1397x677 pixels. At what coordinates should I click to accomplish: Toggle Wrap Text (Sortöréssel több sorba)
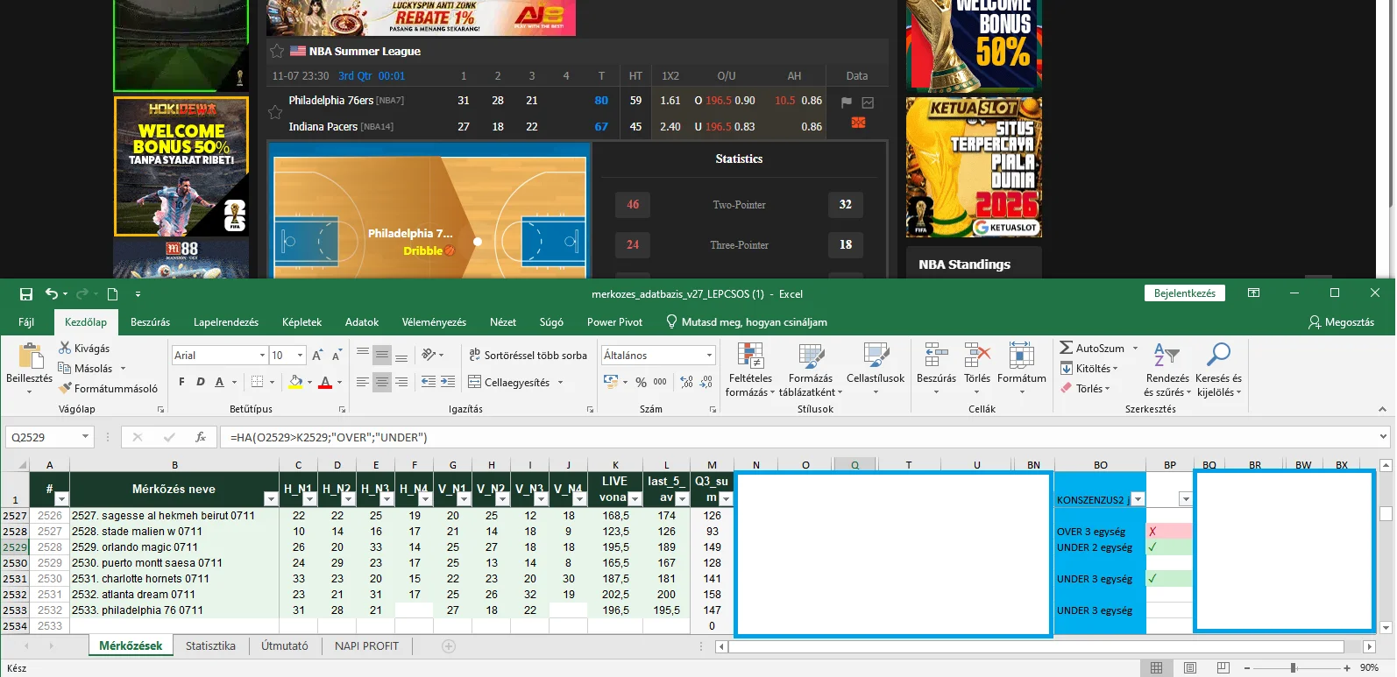[528, 355]
